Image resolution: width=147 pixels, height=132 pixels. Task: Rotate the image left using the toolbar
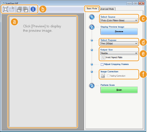click(19, 9)
